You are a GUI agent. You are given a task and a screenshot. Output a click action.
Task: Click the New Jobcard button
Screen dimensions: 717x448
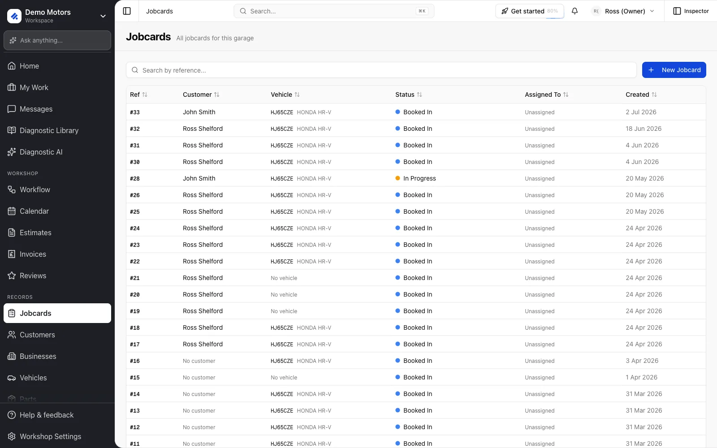[674, 70]
